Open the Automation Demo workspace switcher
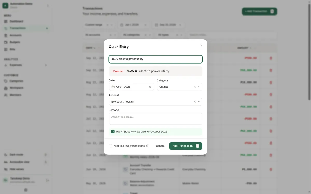311x194 pixels. pyautogui.click(x=25, y=6)
